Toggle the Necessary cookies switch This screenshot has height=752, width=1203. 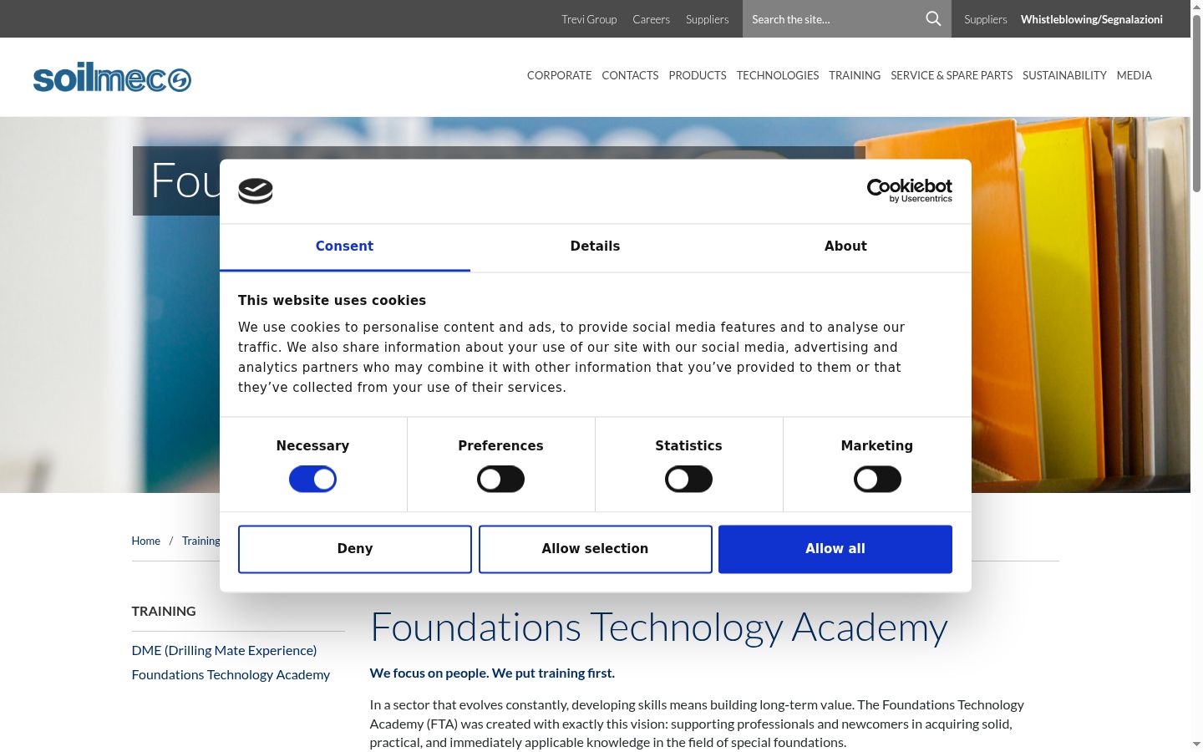[x=312, y=479]
